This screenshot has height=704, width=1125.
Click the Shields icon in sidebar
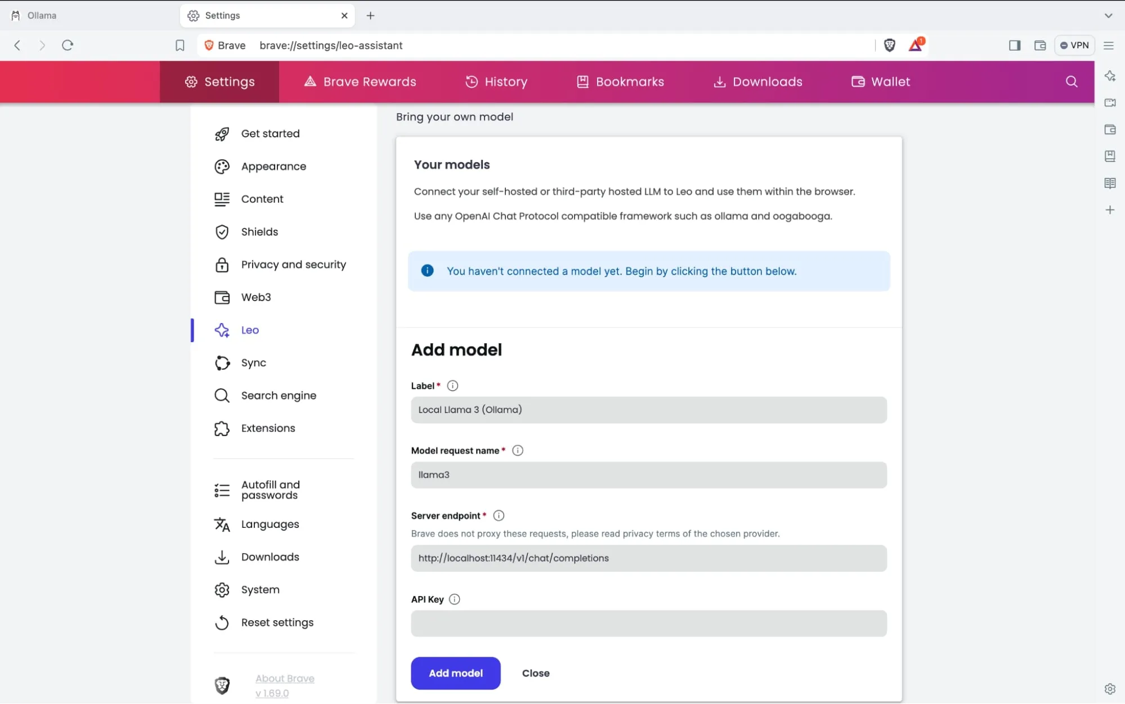[222, 231]
